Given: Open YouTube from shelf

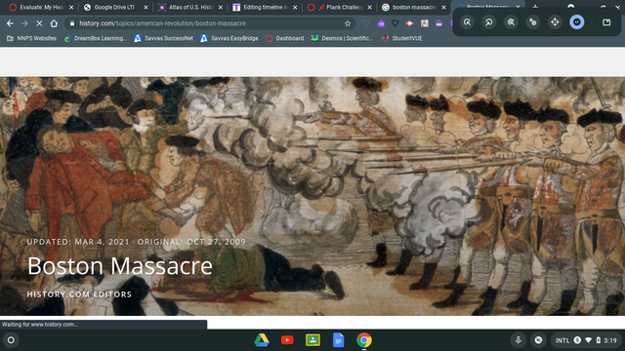Looking at the screenshot, I should (287, 340).
